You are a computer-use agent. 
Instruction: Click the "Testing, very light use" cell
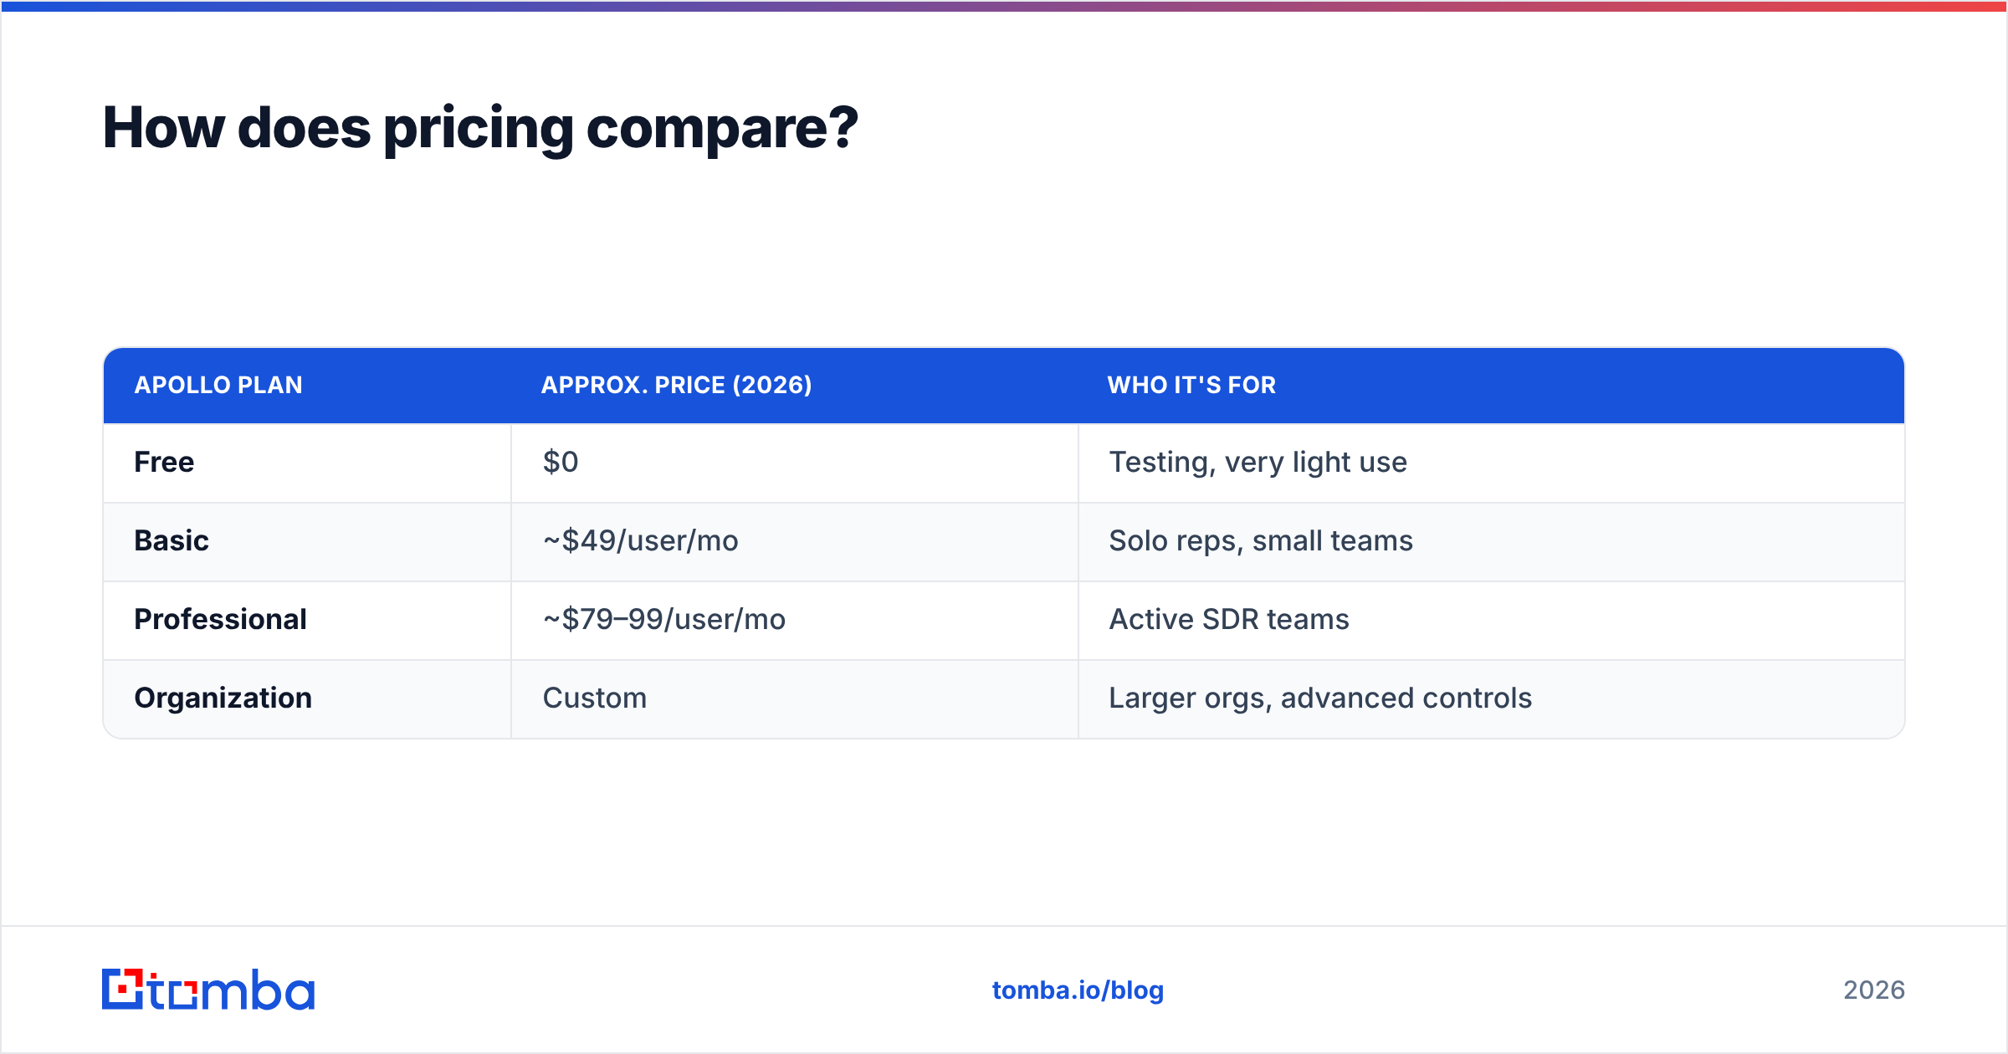(x=1491, y=463)
